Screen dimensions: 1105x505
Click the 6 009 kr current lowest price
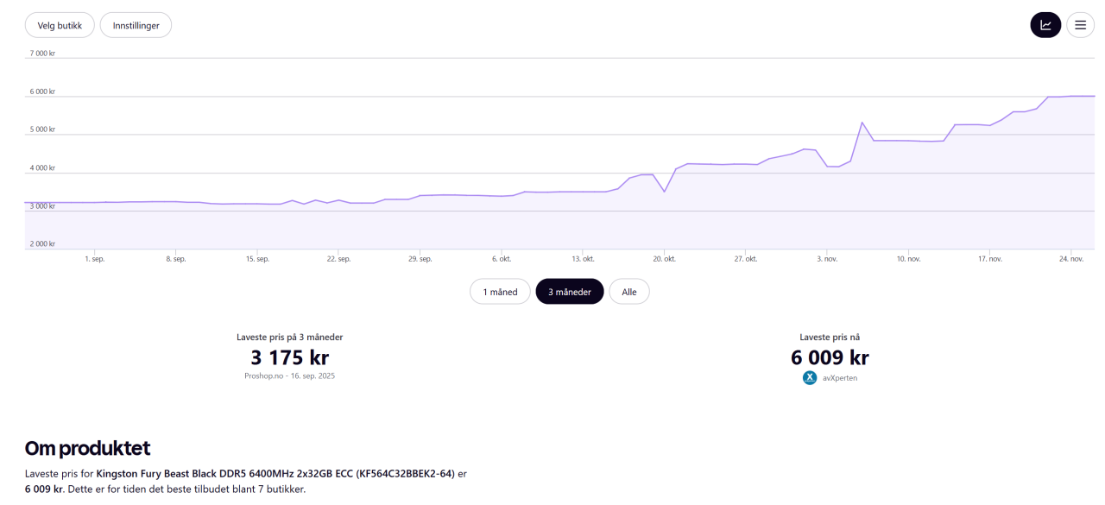coord(830,357)
